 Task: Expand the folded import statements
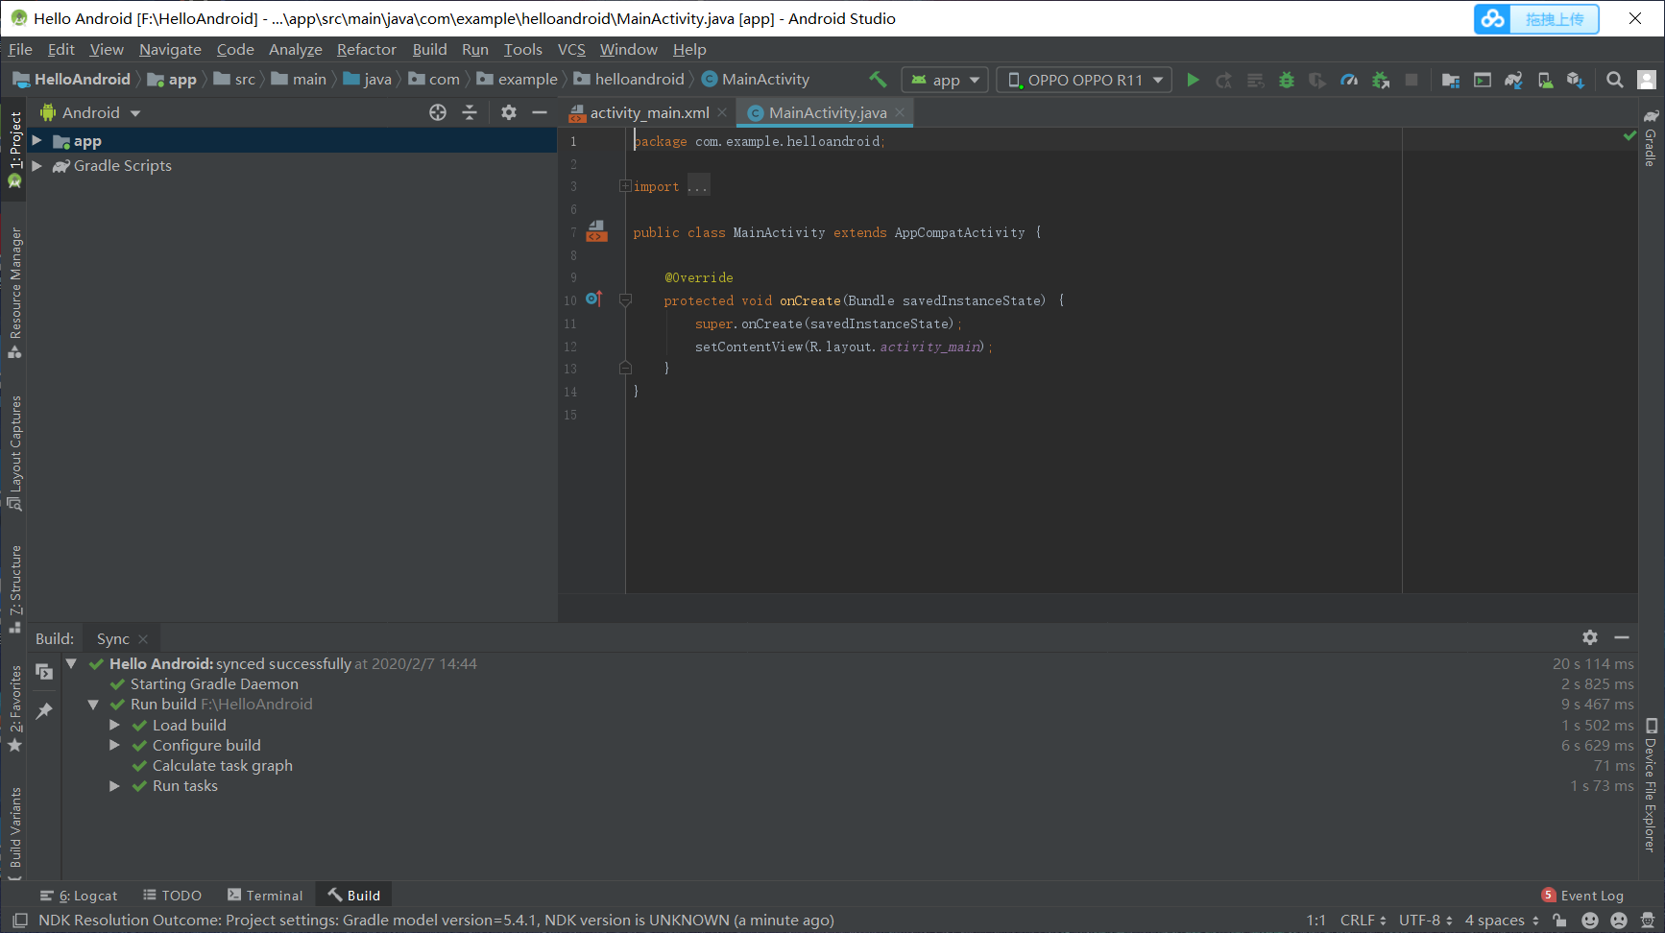(625, 186)
